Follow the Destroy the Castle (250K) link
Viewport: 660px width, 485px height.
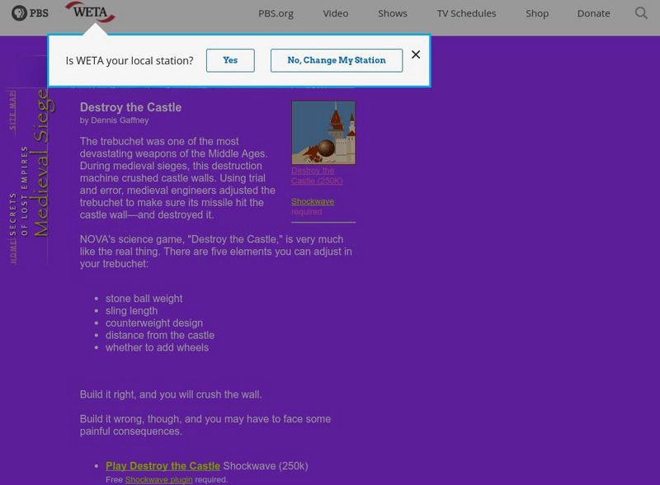pos(317,176)
